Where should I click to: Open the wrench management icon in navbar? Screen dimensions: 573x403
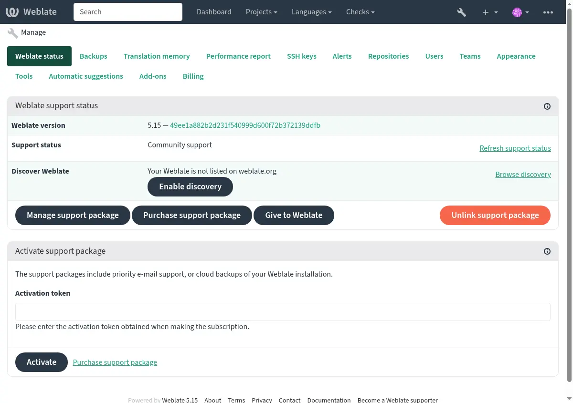point(461,12)
